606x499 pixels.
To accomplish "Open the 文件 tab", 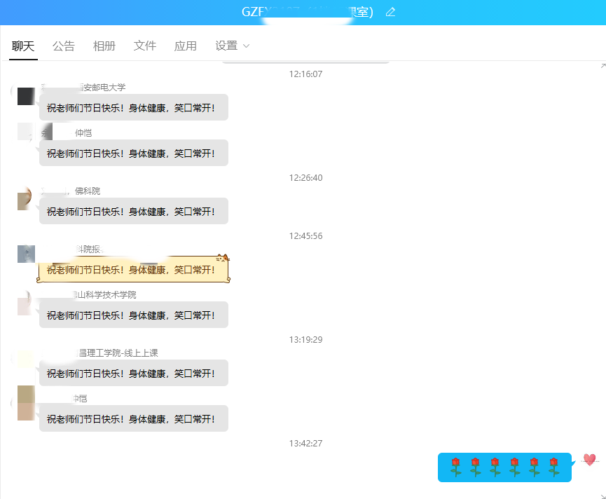I will pyautogui.click(x=145, y=46).
